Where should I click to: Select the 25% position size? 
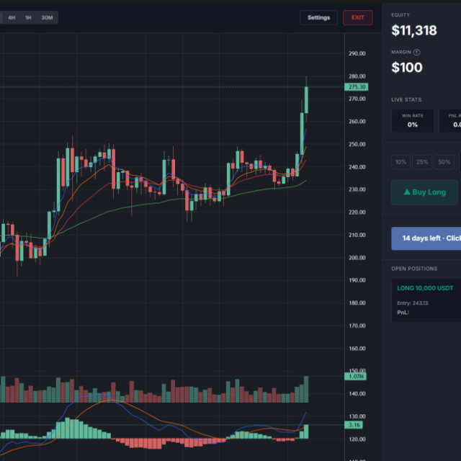point(422,162)
